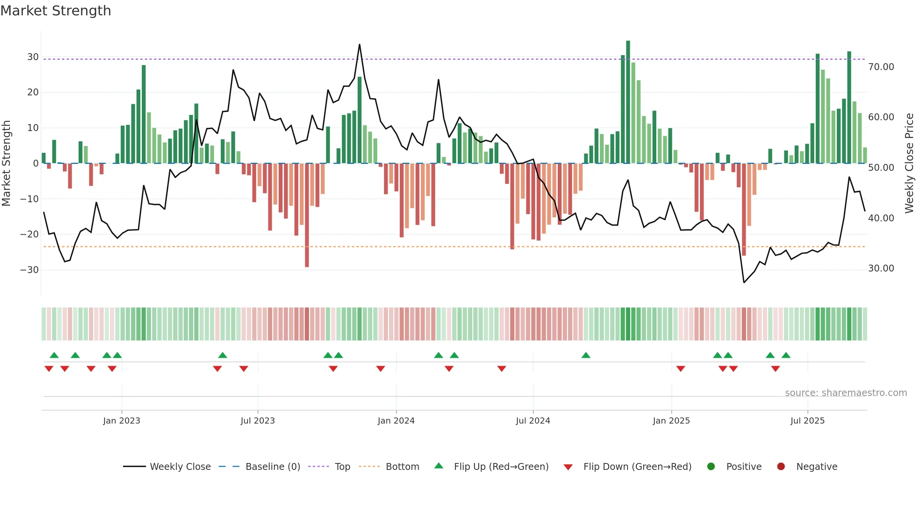Viewport: 920px width, 517px height.
Task: Click the deepest red bar near −30 in 2023
Action: click(307, 215)
